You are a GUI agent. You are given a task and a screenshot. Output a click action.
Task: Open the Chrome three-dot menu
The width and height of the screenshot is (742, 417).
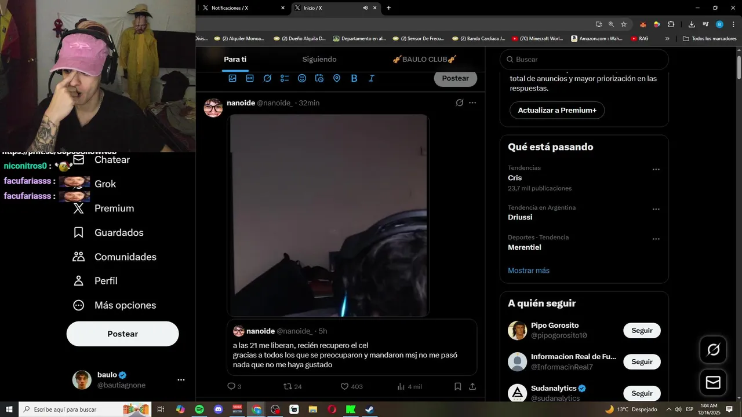coord(732,24)
